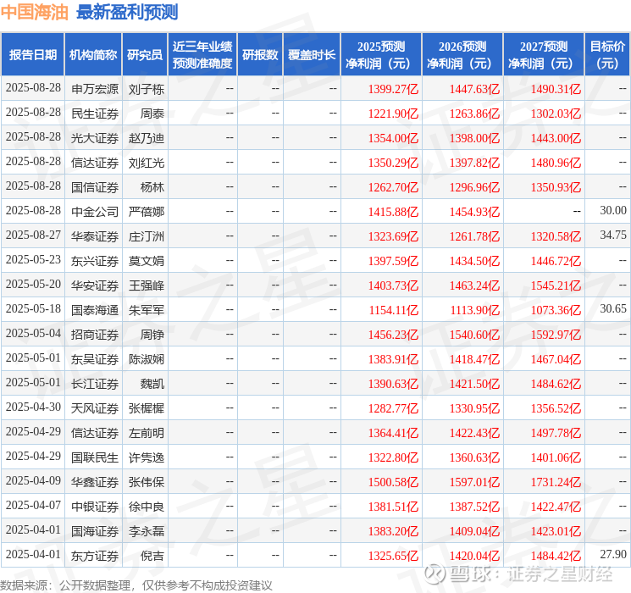Image resolution: width=631 pixels, height=593 pixels.
Task: Click the 研究员 column header
Action: (x=145, y=55)
